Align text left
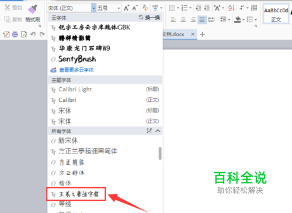The width and height of the screenshot is (292, 213). (x=173, y=19)
